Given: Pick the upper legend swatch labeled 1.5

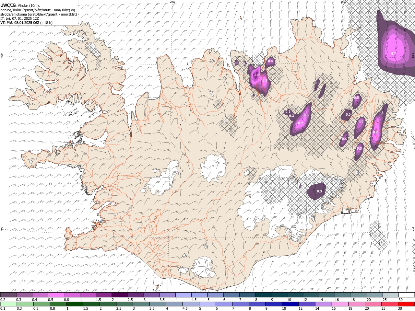Looking at the screenshot, I should click(103, 295).
